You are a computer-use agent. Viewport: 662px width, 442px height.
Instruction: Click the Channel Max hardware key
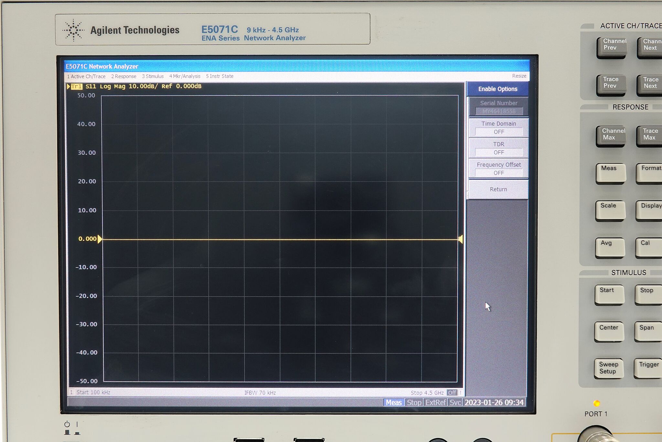[x=611, y=136]
